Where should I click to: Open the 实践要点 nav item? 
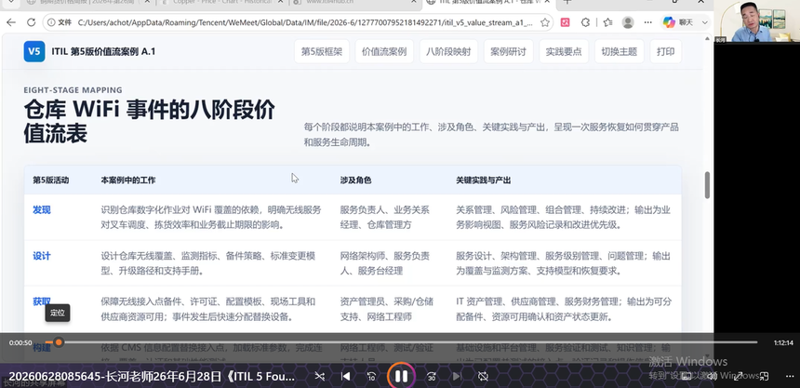point(564,51)
